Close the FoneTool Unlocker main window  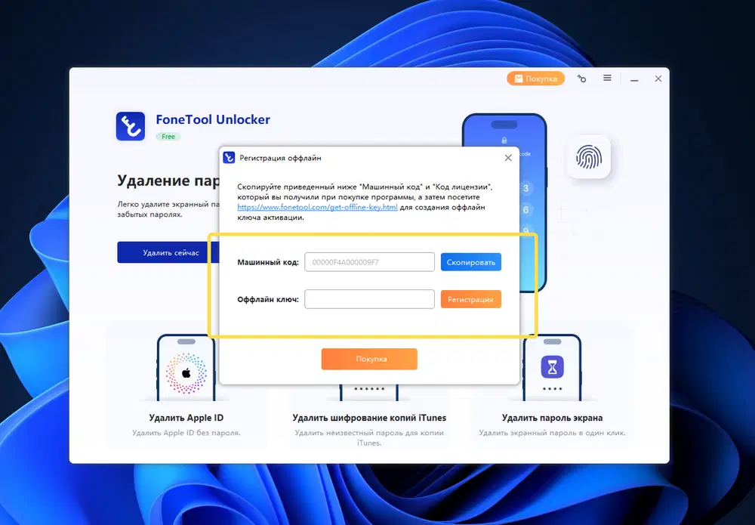(x=658, y=79)
